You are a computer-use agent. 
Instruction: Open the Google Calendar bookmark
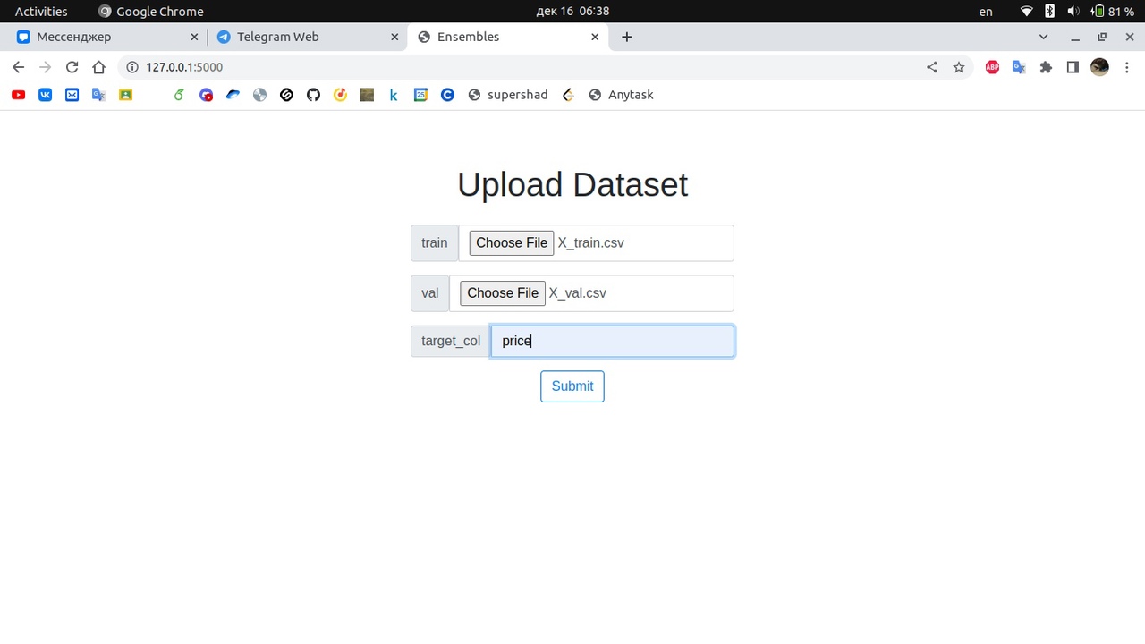pos(420,95)
